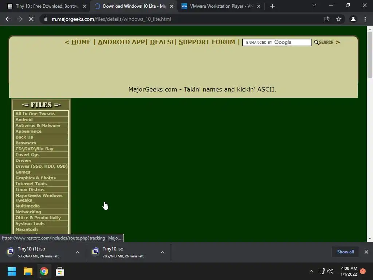
Task: Open File Explorer from taskbar
Action: tap(28, 271)
